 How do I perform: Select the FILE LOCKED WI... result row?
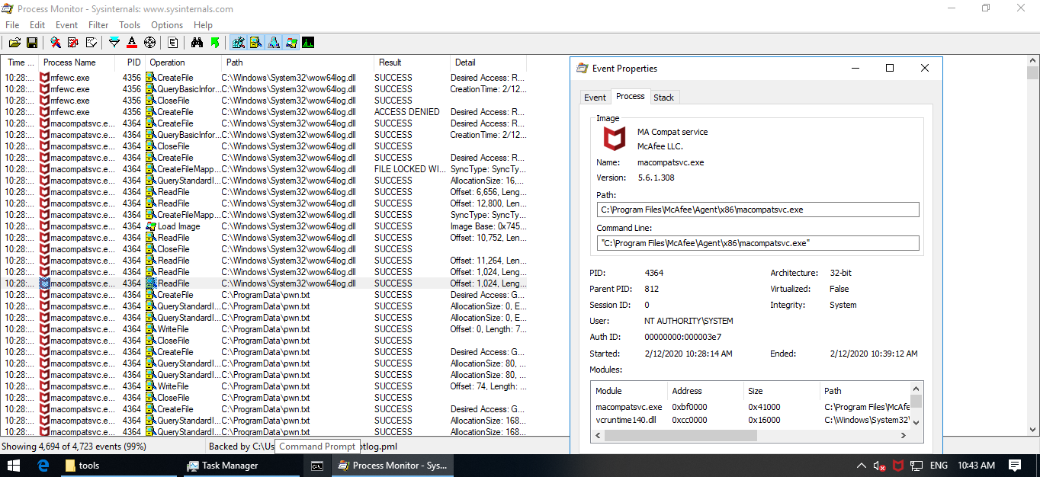coord(264,169)
